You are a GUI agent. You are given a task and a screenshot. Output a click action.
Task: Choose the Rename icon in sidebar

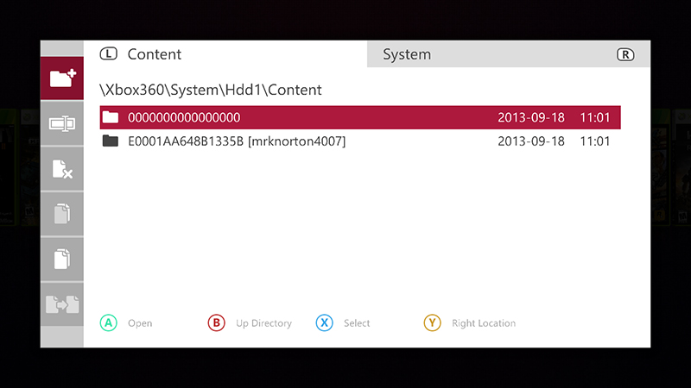(62, 123)
